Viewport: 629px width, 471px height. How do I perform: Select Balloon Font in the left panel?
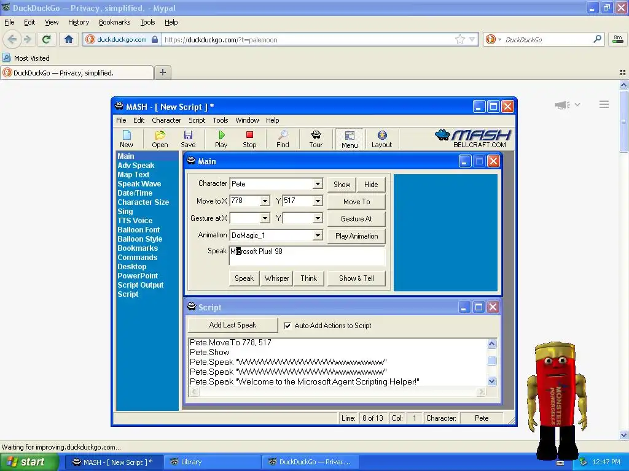click(138, 230)
